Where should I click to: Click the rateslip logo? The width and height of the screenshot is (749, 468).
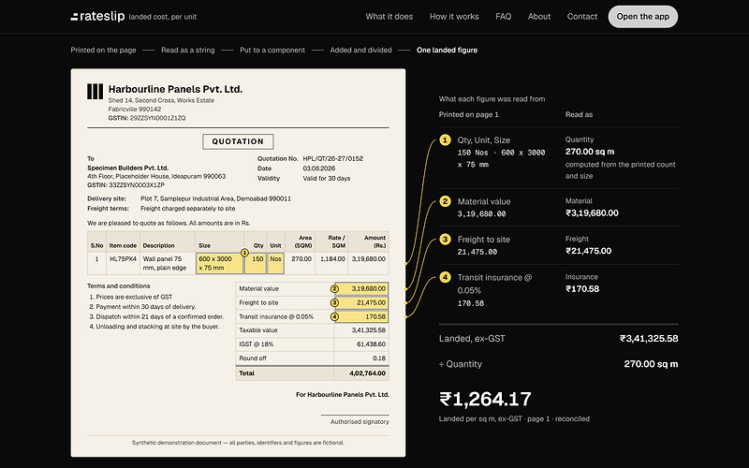97,16
